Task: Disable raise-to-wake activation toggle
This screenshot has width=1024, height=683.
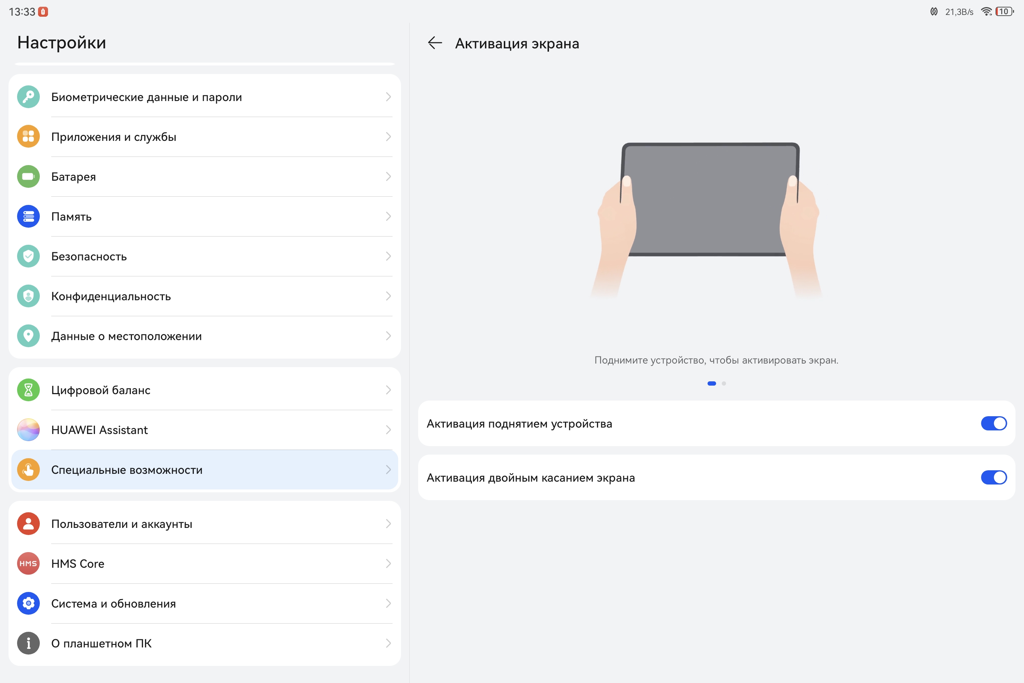Action: pyautogui.click(x=993, y=423)
